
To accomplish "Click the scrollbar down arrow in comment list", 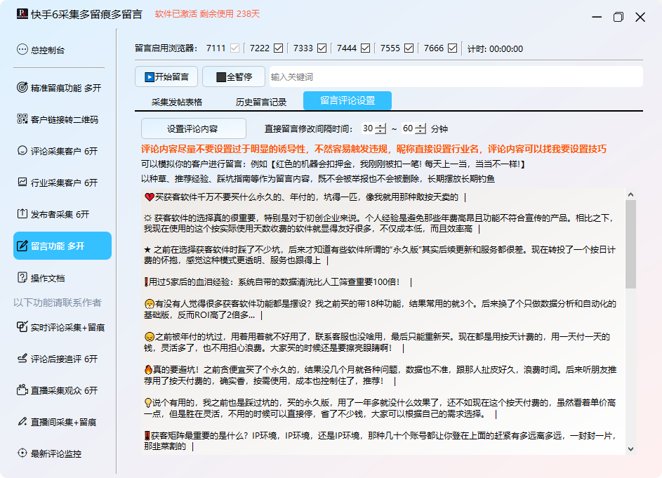I will 630,449.
